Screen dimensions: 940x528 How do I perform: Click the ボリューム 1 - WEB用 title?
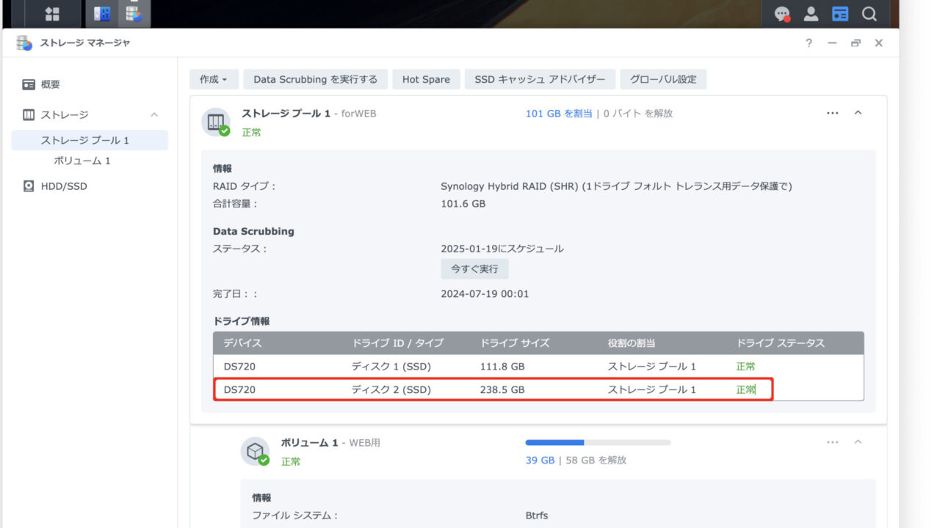click(330, 443)
